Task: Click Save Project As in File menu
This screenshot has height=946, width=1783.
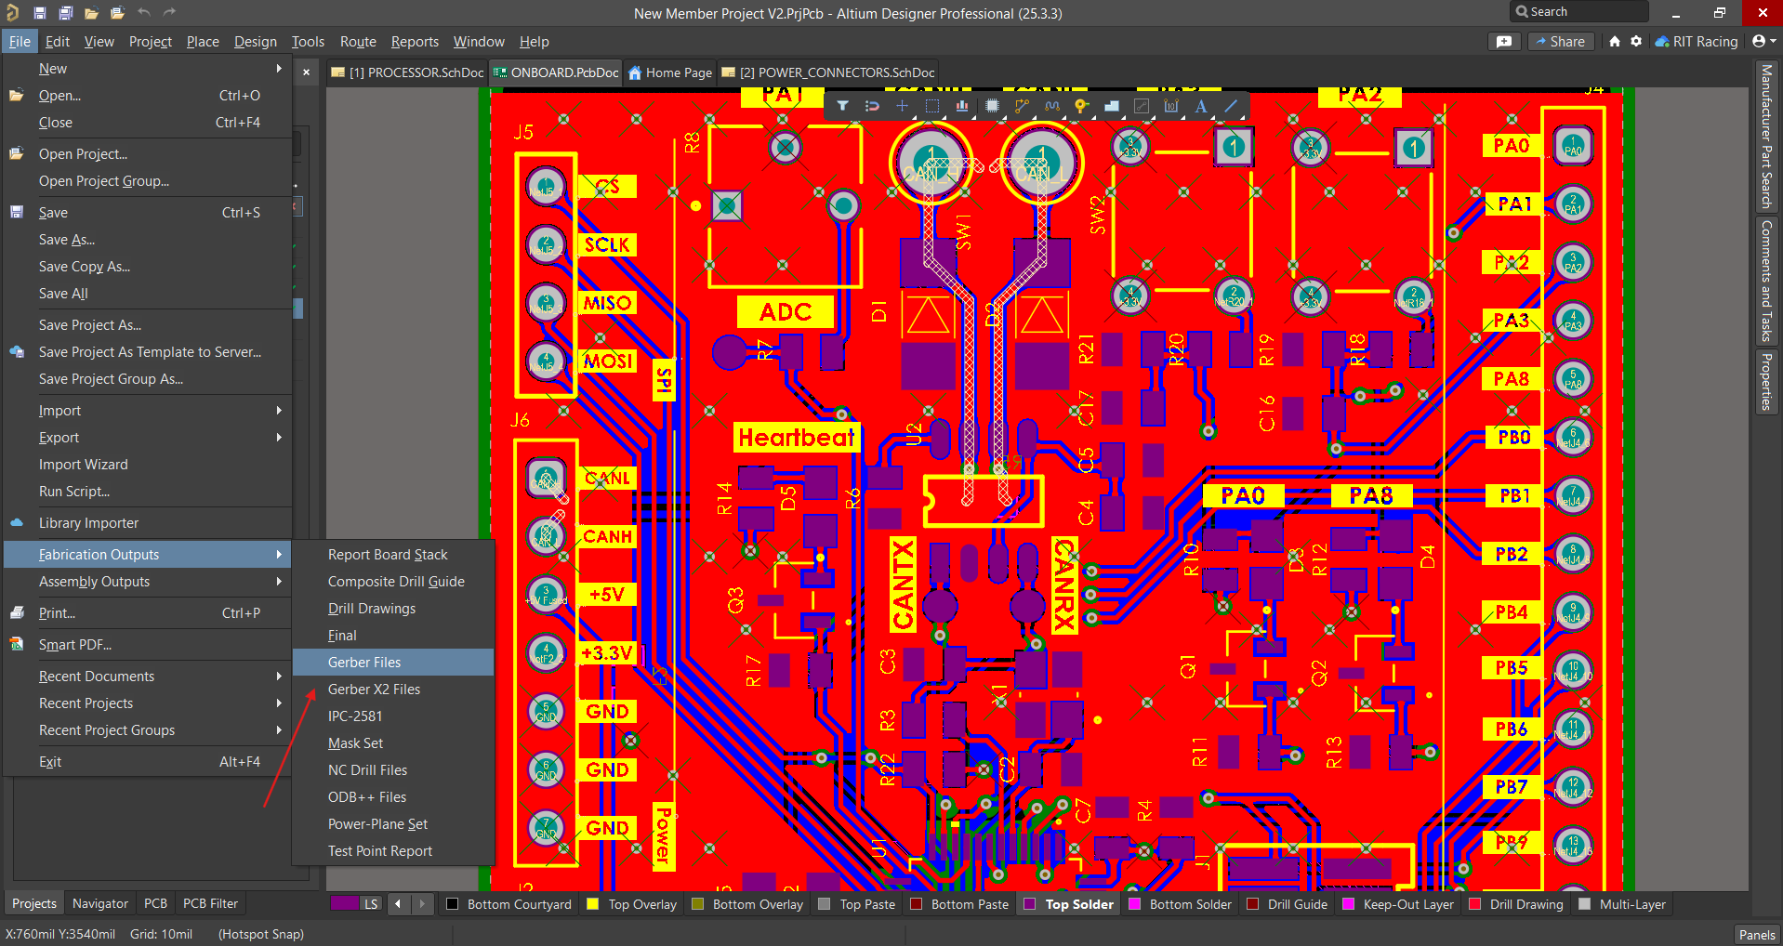Action: tap(148, 325)
